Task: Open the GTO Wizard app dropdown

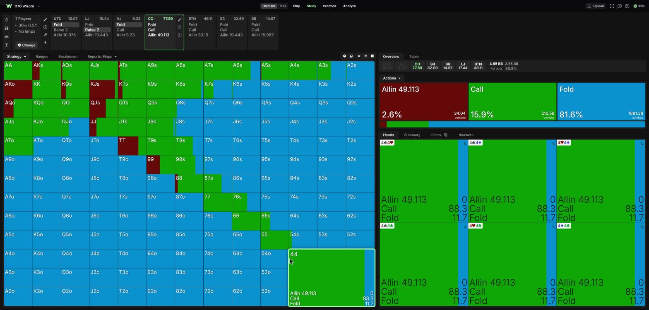Action: point(38,6)
